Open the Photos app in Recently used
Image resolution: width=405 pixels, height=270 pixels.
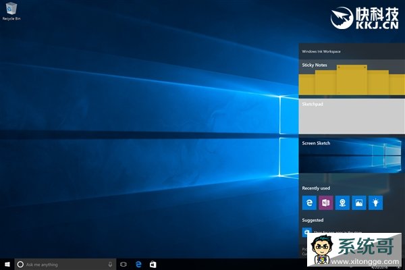coord(359,202)
